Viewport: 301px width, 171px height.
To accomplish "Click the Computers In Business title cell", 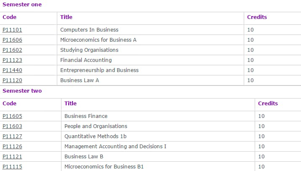I will click(89, 30).
